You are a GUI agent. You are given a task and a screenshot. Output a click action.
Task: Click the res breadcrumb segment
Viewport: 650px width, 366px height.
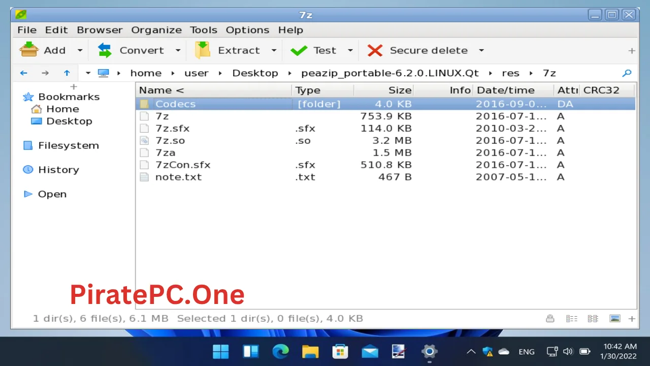pos(511,73)
